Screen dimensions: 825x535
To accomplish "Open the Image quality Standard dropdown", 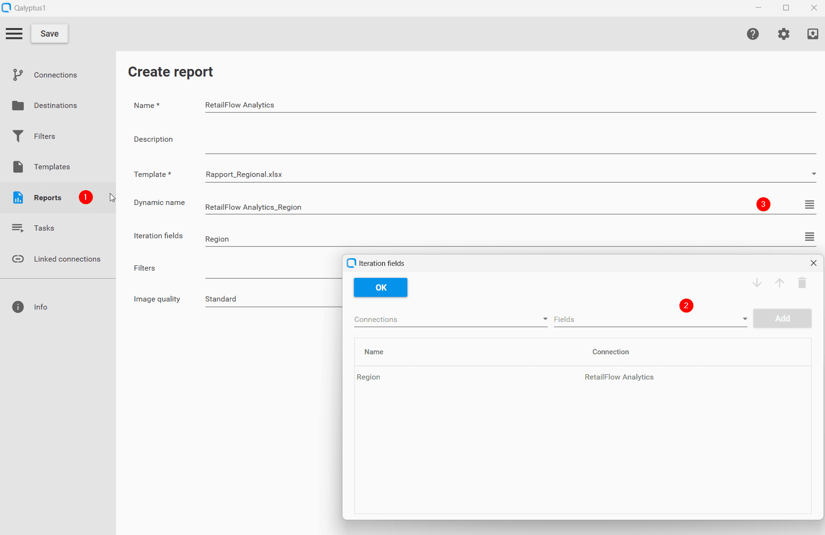I will [x=273, y=299].
